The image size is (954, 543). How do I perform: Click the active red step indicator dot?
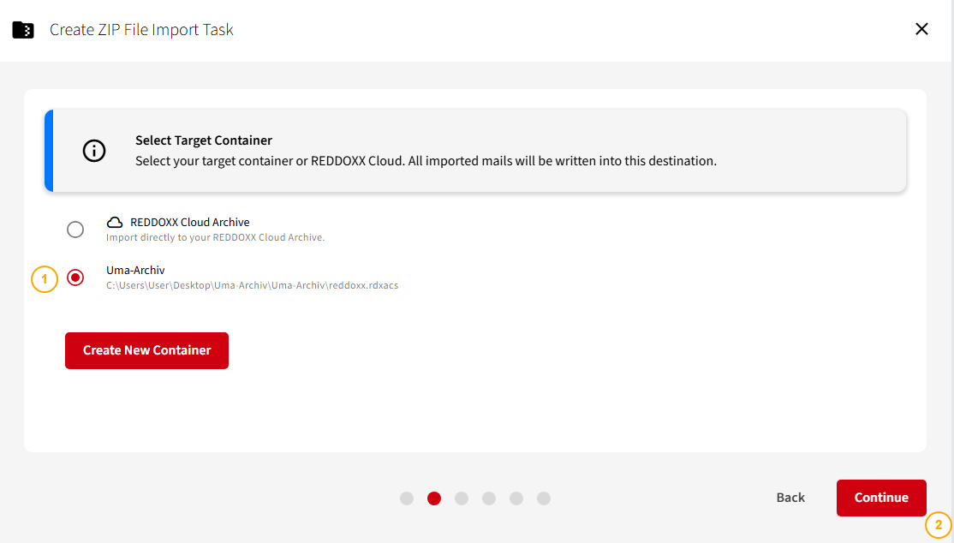click(434, 498)
